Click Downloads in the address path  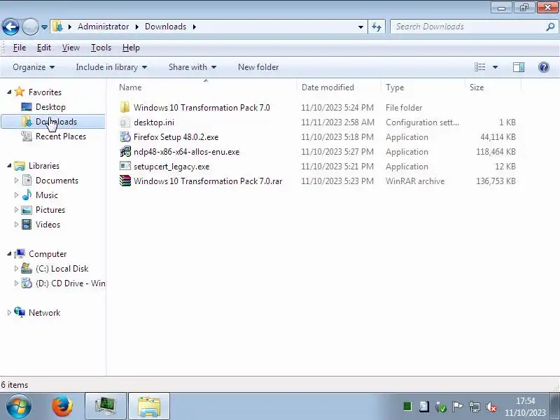[x=165, y=27]
